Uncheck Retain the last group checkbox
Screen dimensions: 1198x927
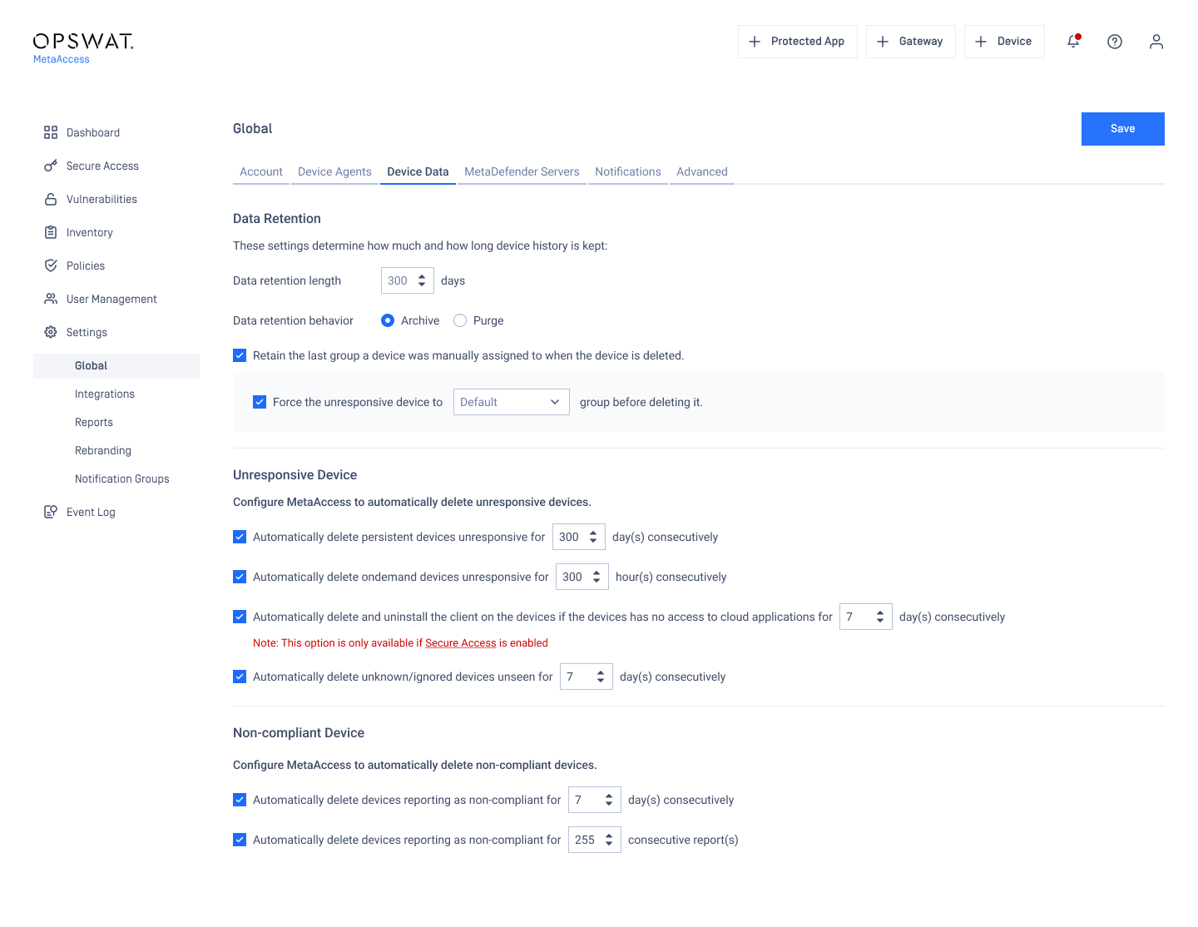click(240, 355)
